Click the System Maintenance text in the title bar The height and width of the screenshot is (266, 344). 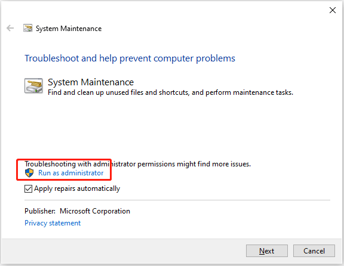(x=69, y=29)
